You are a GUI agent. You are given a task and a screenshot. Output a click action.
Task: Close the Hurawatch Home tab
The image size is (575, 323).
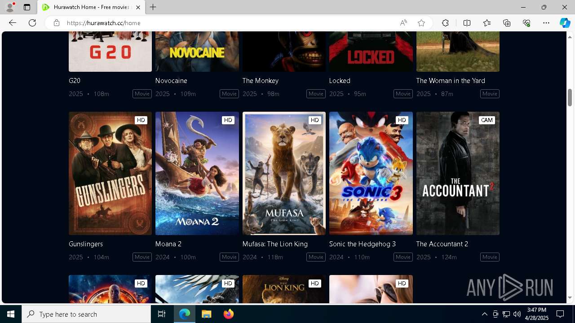tap(138, 7)
